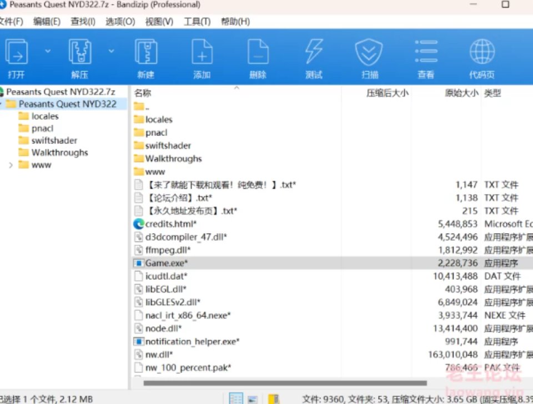This screenshot has width=533, height=404.
Task: Select pnacl folder in file list
Action: point(156,133)
